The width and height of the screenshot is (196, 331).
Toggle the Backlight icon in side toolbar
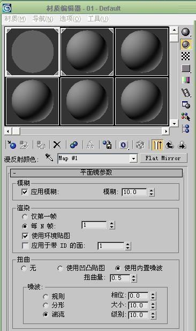pos(186,44)
